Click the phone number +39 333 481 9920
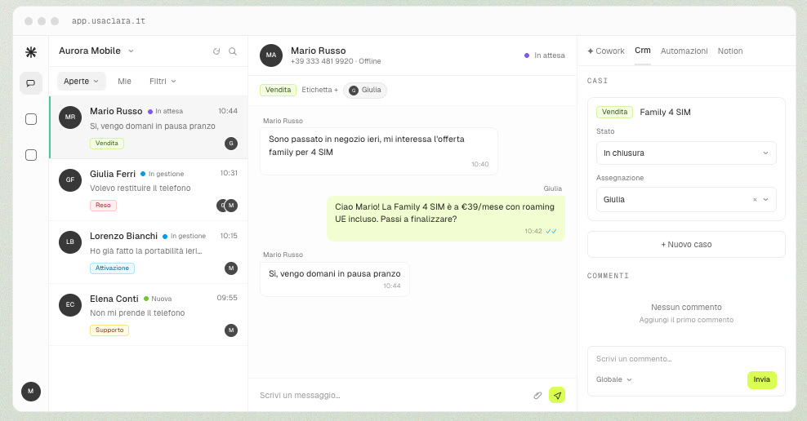 (x=322, y=61)
